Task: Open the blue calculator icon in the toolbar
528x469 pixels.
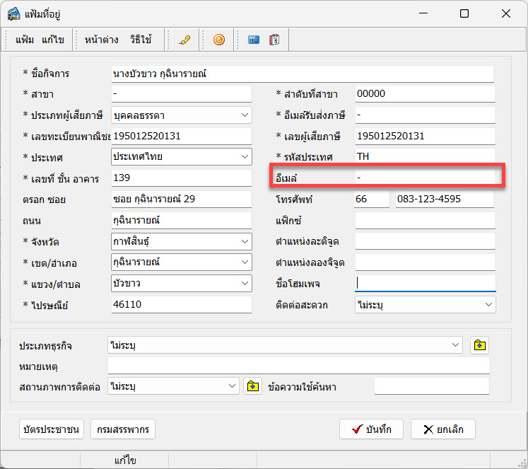Action: 254,40
